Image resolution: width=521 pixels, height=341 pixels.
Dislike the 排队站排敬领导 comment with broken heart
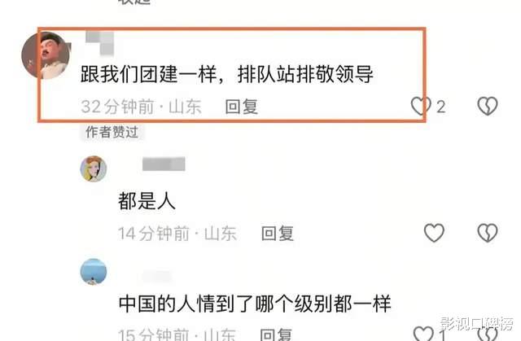[x=488, y=106]
